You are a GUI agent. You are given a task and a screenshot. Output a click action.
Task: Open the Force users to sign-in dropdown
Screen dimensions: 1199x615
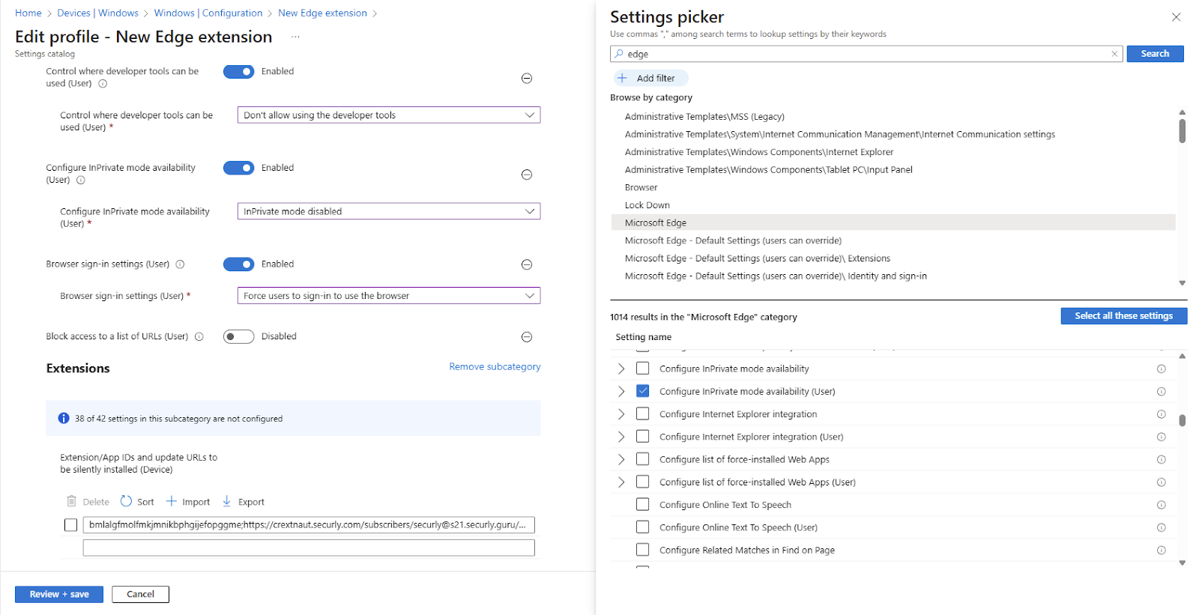click(389, 296)
